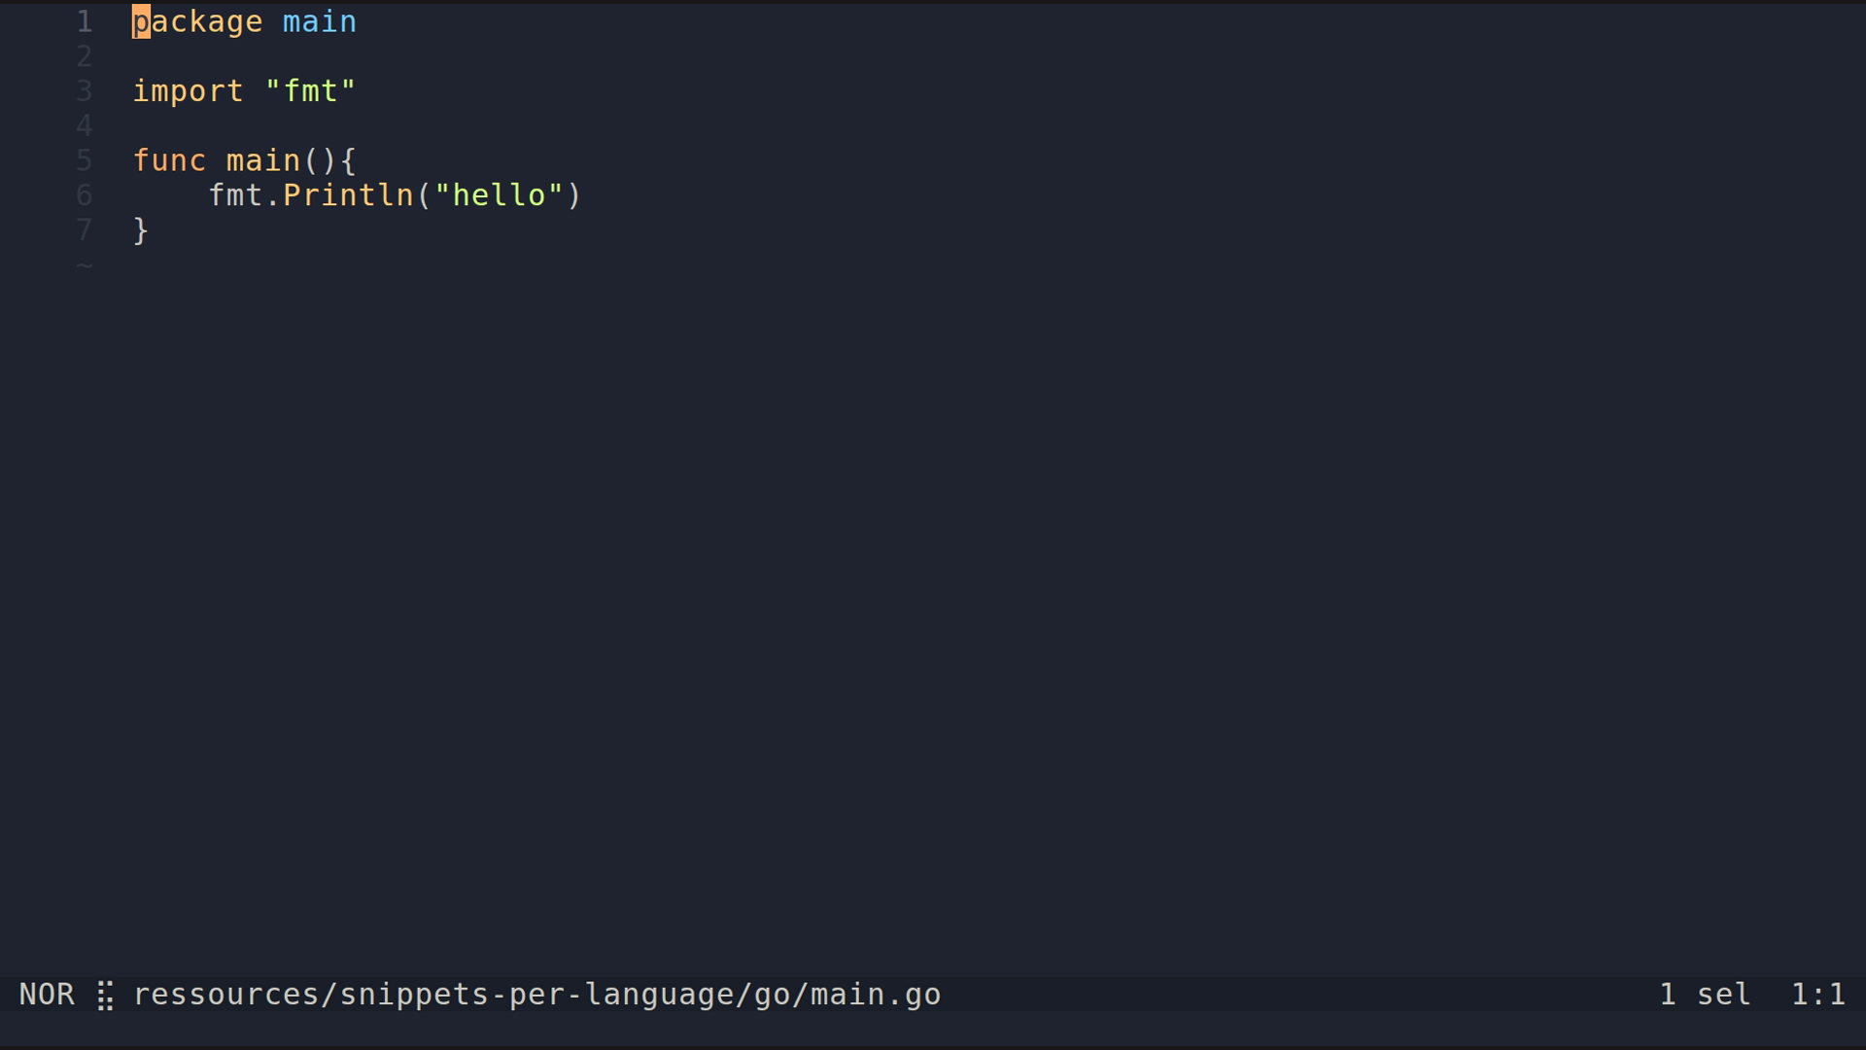Click the braille spinner icon in statusline
The height and width of the screenshot is (1050, 1866).
105,996
